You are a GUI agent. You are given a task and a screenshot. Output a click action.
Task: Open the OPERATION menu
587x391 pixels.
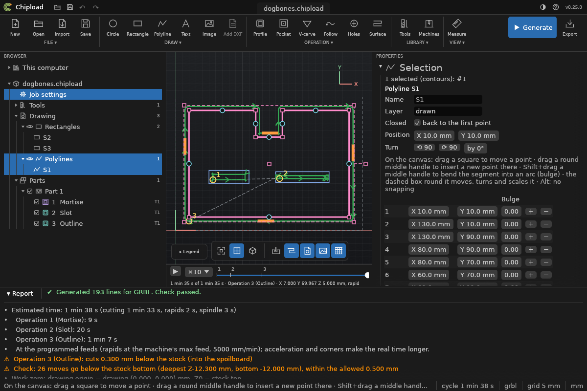click(318, 43)
